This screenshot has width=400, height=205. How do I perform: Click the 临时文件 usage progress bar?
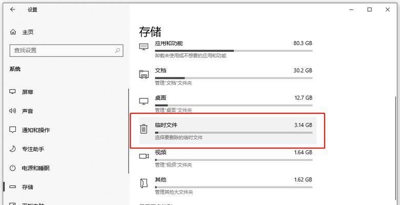pos(233,132)
